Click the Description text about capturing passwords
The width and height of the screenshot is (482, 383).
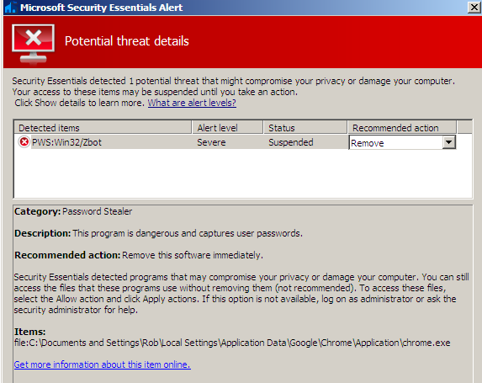coord(188,233)
